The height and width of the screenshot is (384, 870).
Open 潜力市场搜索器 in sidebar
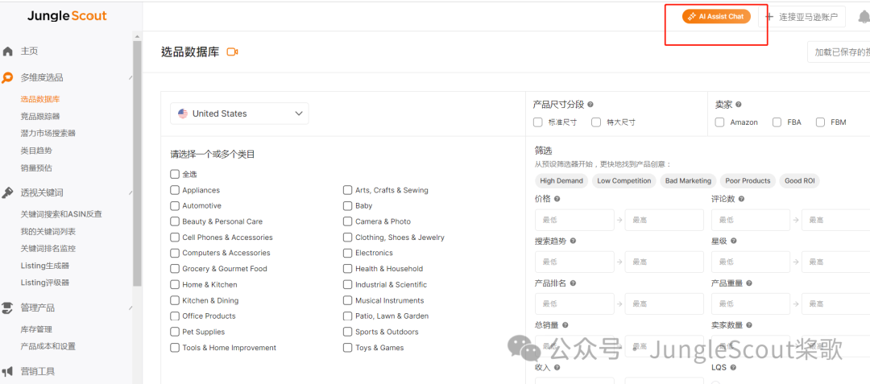click(x=48, y=134)
